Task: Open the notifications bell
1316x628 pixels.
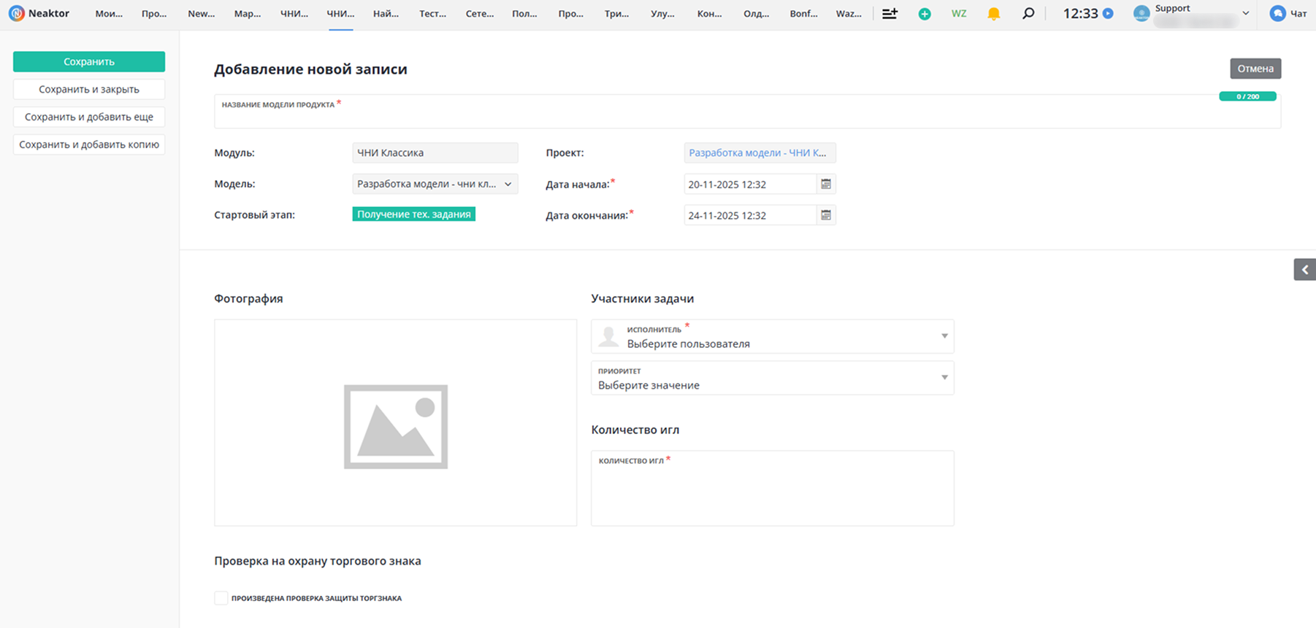Action: (x=993, y=14)
